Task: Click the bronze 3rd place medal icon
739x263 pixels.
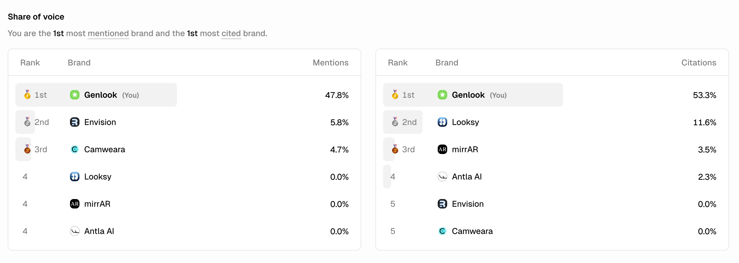Action: (x=27, y=149)
